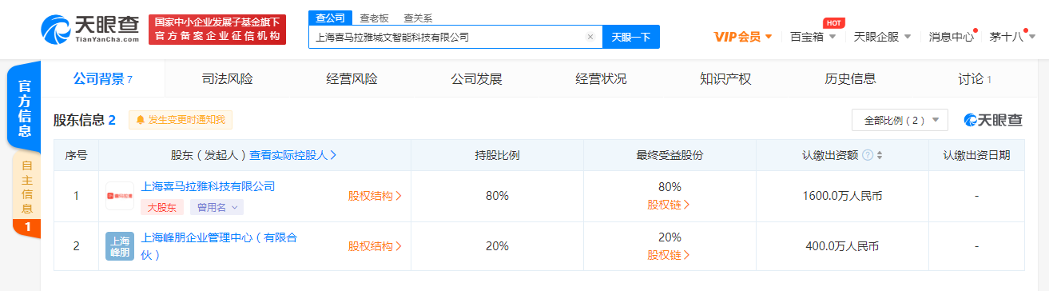Sort by 认缴出资额 using sort arrows
This screenshot has height=291, width=1049.
click(880, 155)
